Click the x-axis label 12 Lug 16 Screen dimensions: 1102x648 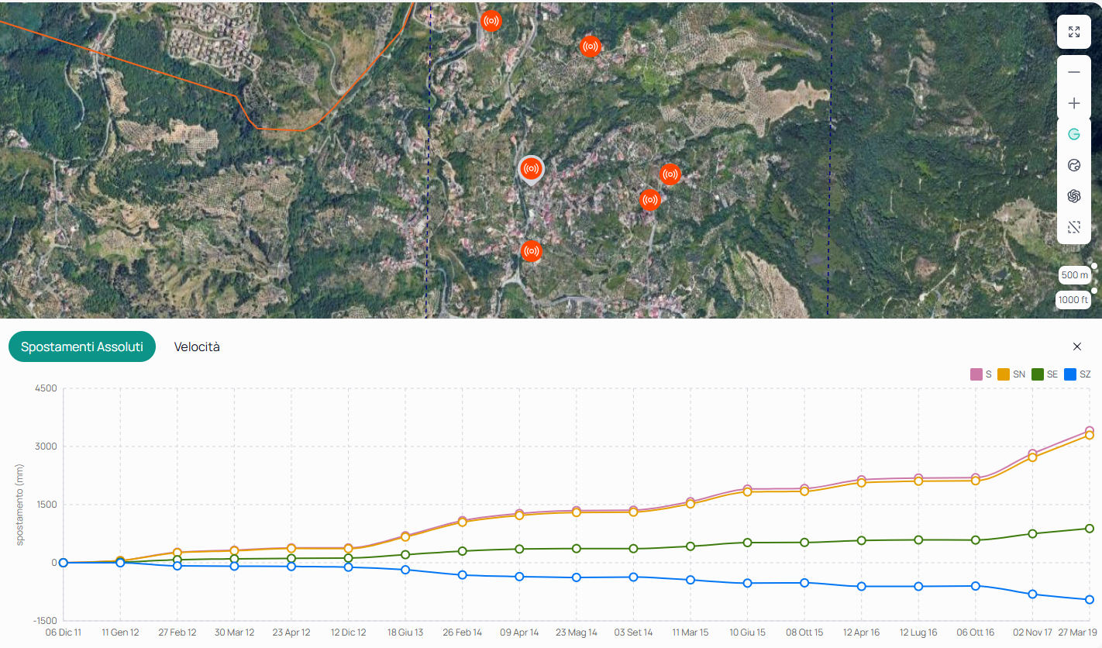[x=918, y=632]
